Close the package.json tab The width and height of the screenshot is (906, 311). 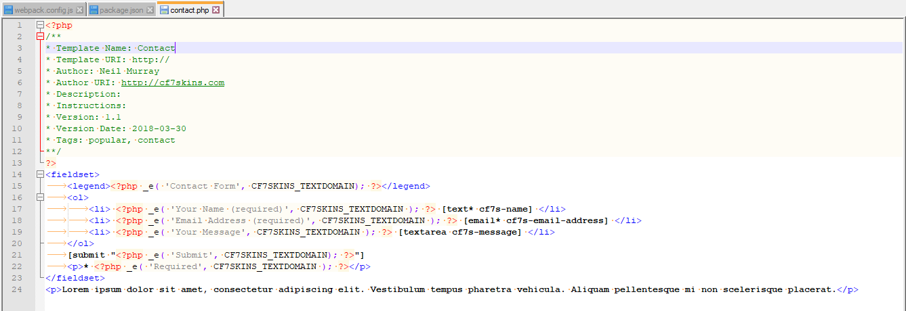[150, 10]
